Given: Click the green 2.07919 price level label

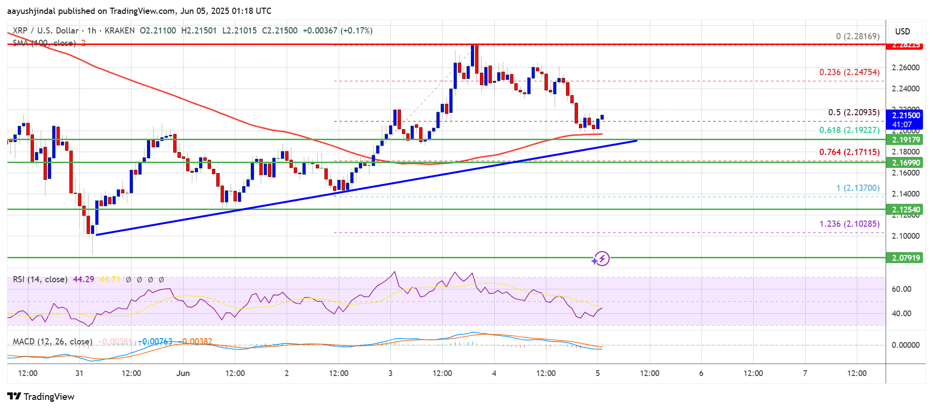Looking at the screenshot, I should [x=905, y=258].
